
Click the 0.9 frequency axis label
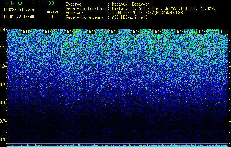[3, 85]
